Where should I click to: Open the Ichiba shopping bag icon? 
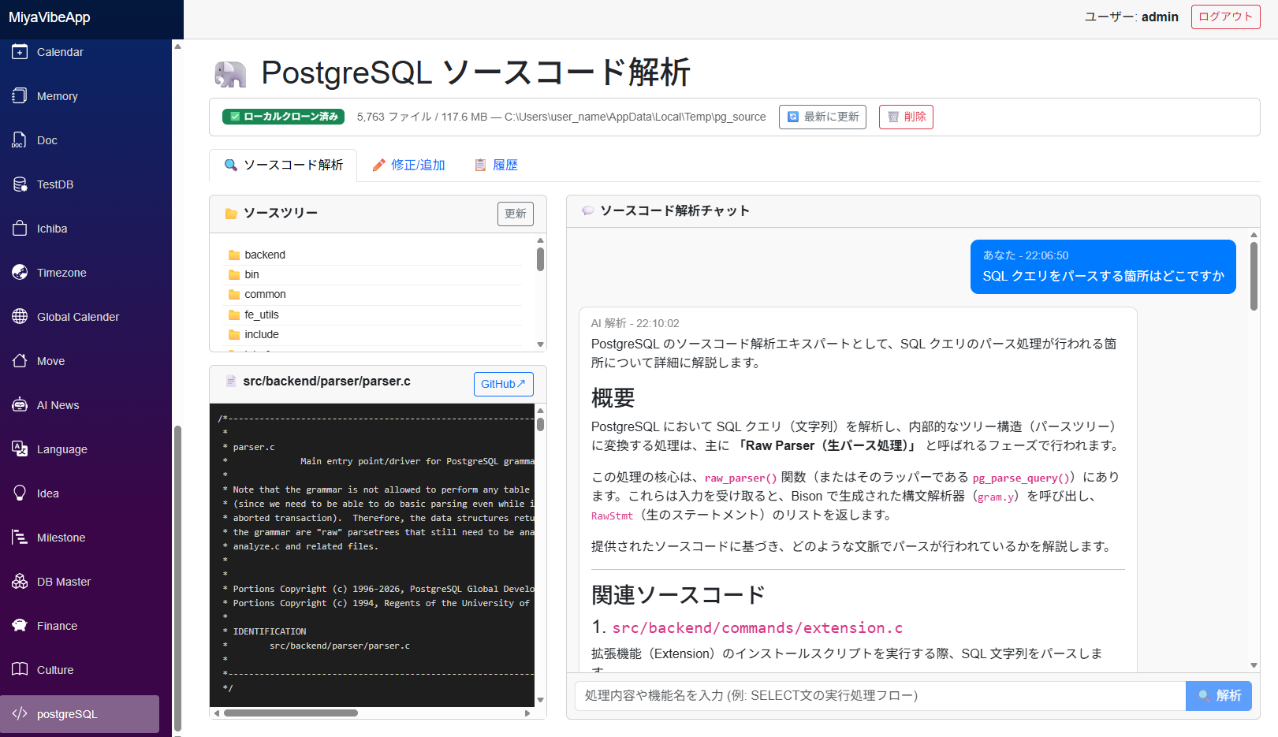[20, 229]
